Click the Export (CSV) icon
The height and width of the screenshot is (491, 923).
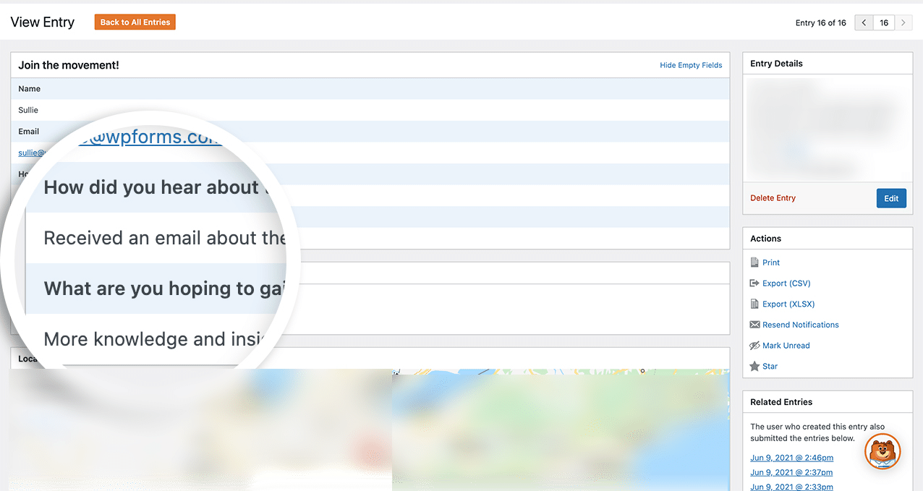(754, 283)
